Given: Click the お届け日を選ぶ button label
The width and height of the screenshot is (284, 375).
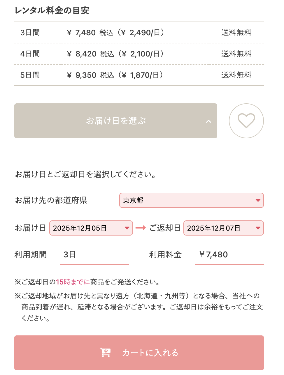Looking at the screenshot, I should coord(116,121).
